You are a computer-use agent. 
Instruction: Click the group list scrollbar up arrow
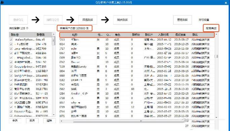coord(54,34)
